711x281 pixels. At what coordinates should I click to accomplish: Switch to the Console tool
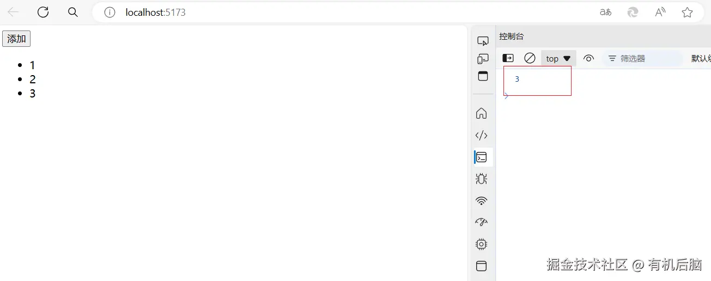[x=482, y=157]
